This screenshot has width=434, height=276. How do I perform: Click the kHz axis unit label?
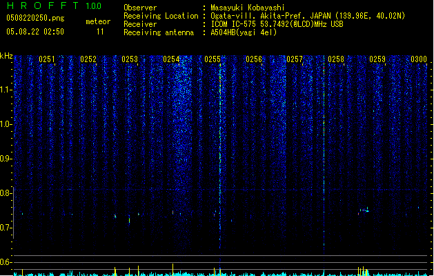(6, 56)
